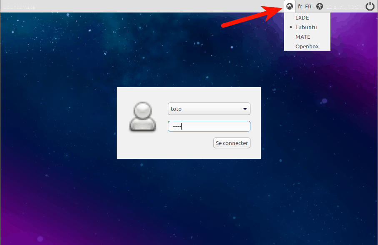Select the LXDE session option
378x245 pixels.
(x=302, y=18)
